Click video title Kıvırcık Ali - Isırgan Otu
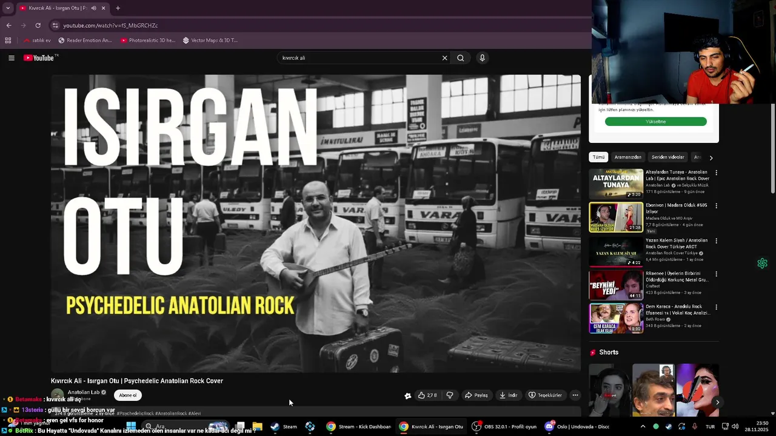The image size is (776, 436). pyautogui.click(x=137, y=381)
